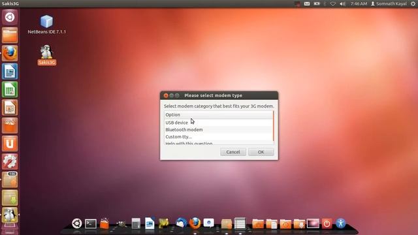Viewport: 418px width, 235px height.
Task: Open the Dash home in the launcher
Action: (x=10, y=18)
